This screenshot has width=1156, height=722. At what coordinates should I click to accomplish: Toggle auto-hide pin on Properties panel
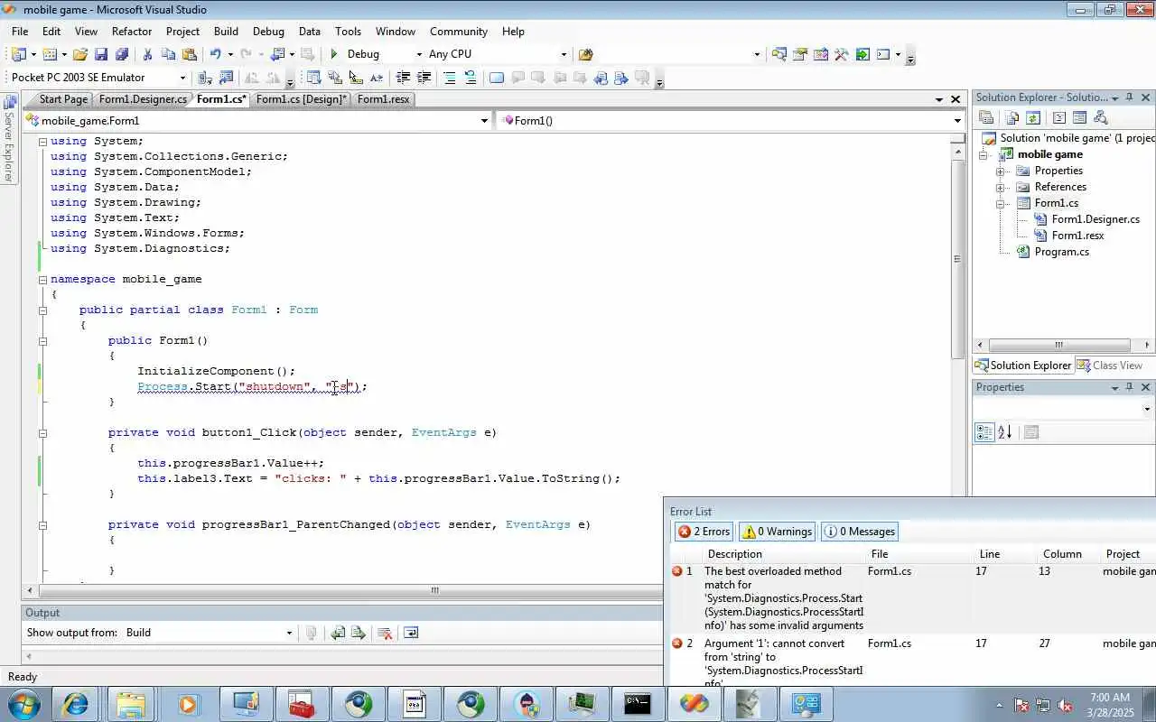[1129, 387]
